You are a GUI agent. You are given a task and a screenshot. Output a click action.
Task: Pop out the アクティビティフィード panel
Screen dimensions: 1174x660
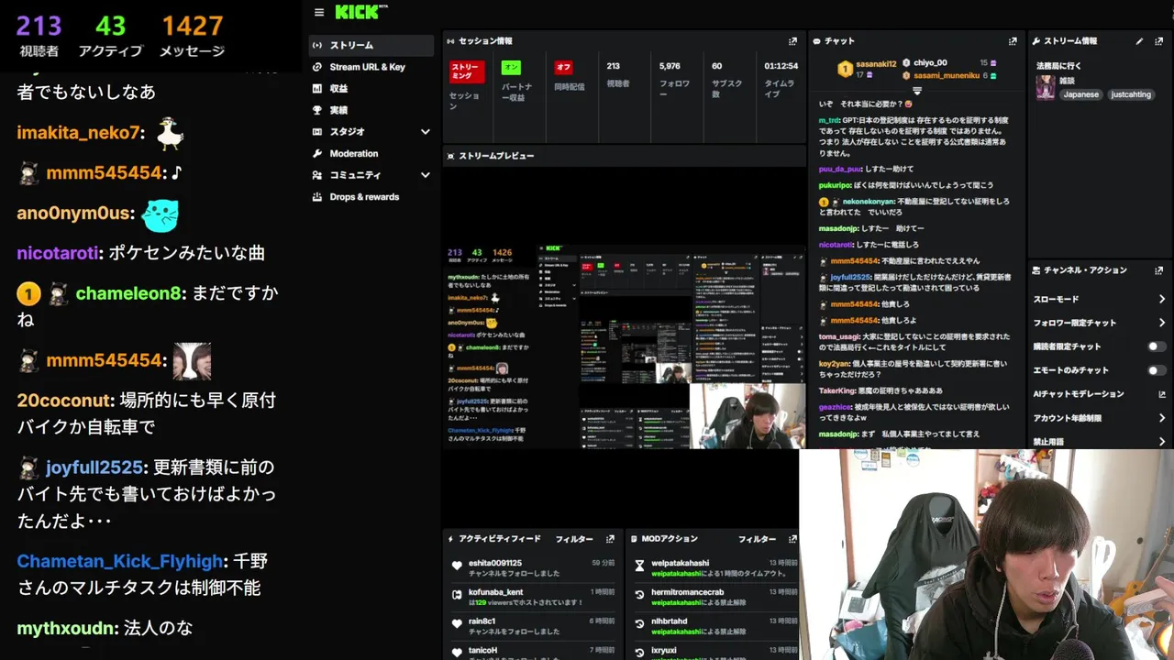pyautogui.click(x=611, y=539)
